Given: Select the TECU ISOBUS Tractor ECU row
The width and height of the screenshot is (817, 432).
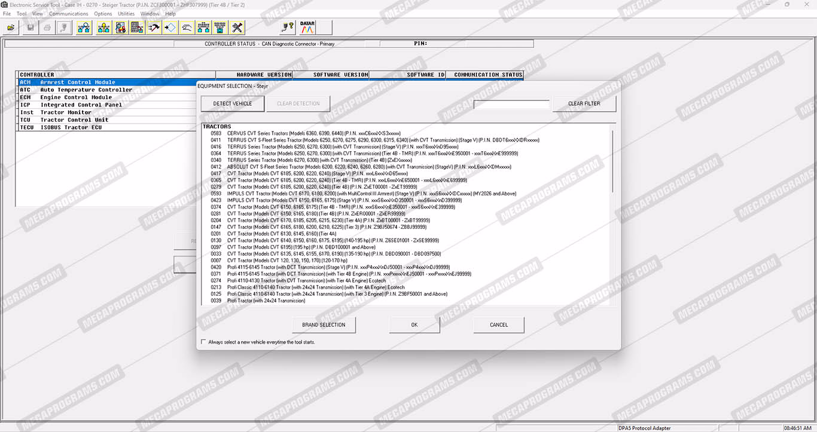Looking at the screenshot, I should point(108,127).
